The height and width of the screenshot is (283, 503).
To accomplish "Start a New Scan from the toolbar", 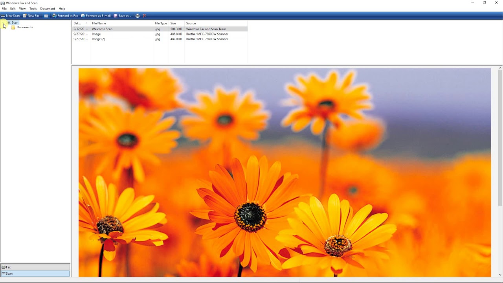I will (x=10, y=16).
